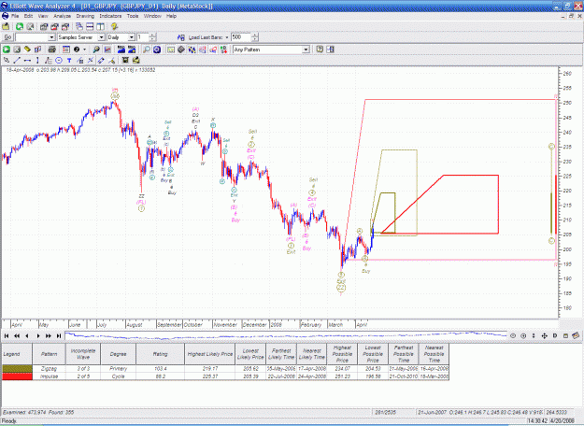
Task: Click the fast forward playback button
Action: (49, 336)
